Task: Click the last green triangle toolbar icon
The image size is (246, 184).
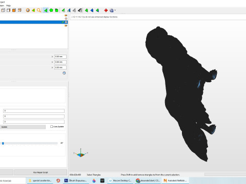Action: pyautogui.click(x=97, y=10)
